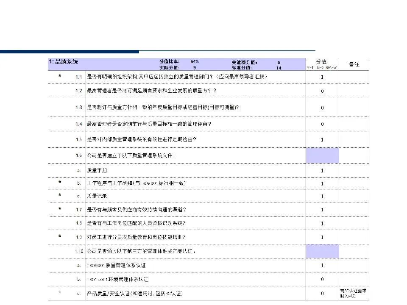Select the highlighted score cell for item 1.10
407x305 pixels.
click(x=322, y=251)
